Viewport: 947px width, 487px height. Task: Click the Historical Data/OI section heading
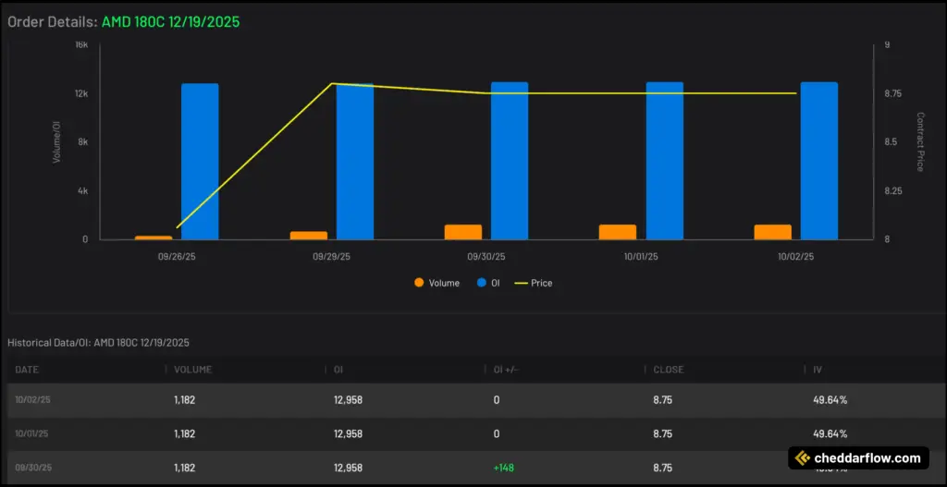click(x=98, y=343)
